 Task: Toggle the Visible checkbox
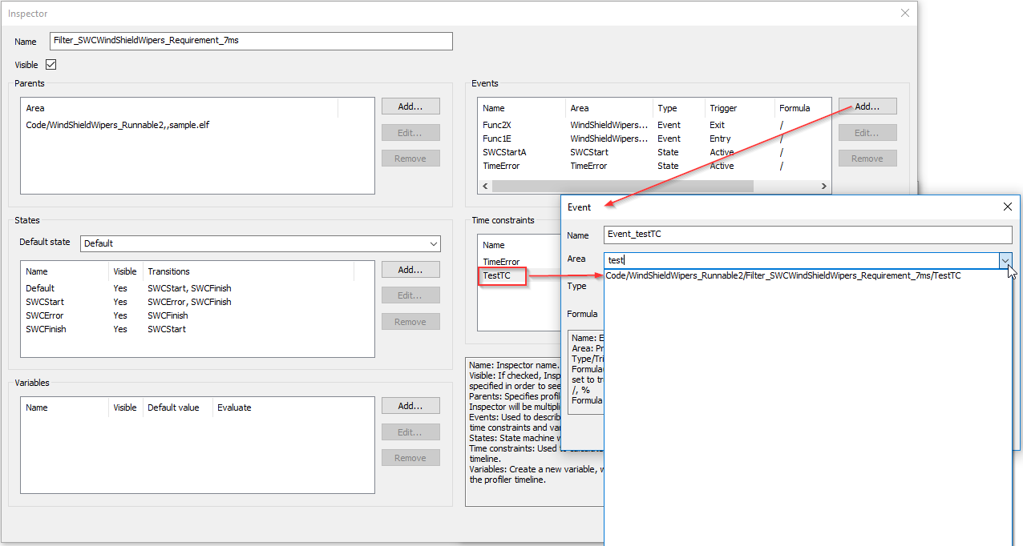tap(51, 65)
